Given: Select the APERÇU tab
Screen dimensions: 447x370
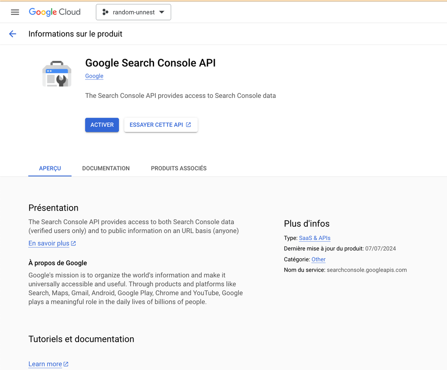Looking at the screenshot, I should click(x=50, y=168).
